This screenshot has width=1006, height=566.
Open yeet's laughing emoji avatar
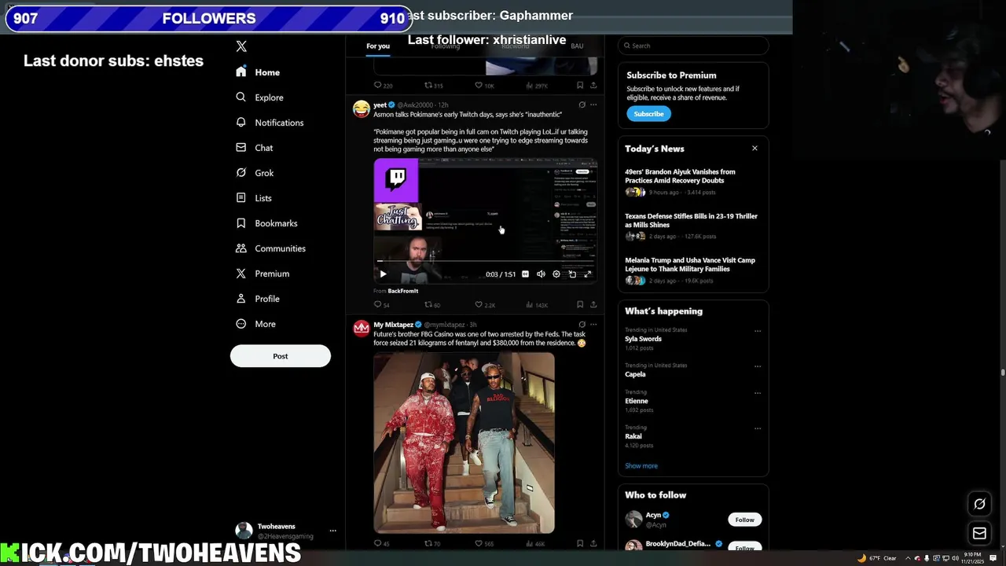[361, 109]
